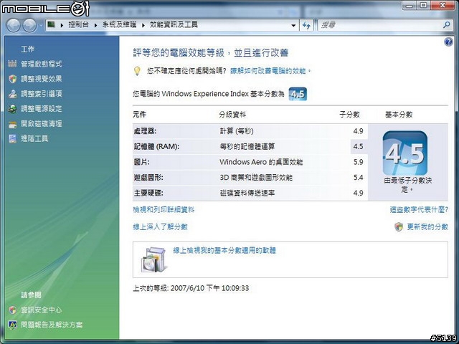Viewport: 459px width, 344px height.
Task: Minimize the Control Panel window
Action: (x=410, y=5)
